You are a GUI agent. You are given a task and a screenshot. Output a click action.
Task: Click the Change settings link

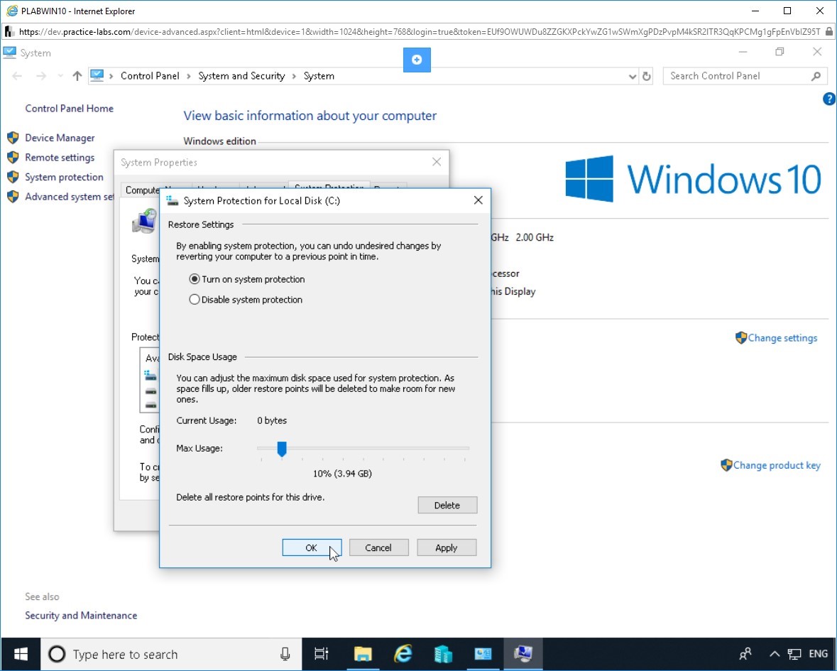(x=782, y=338)
